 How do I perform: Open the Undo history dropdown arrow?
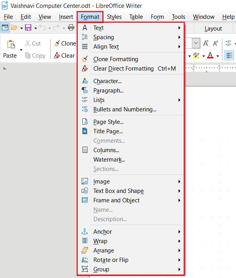(x=50, y=28)
